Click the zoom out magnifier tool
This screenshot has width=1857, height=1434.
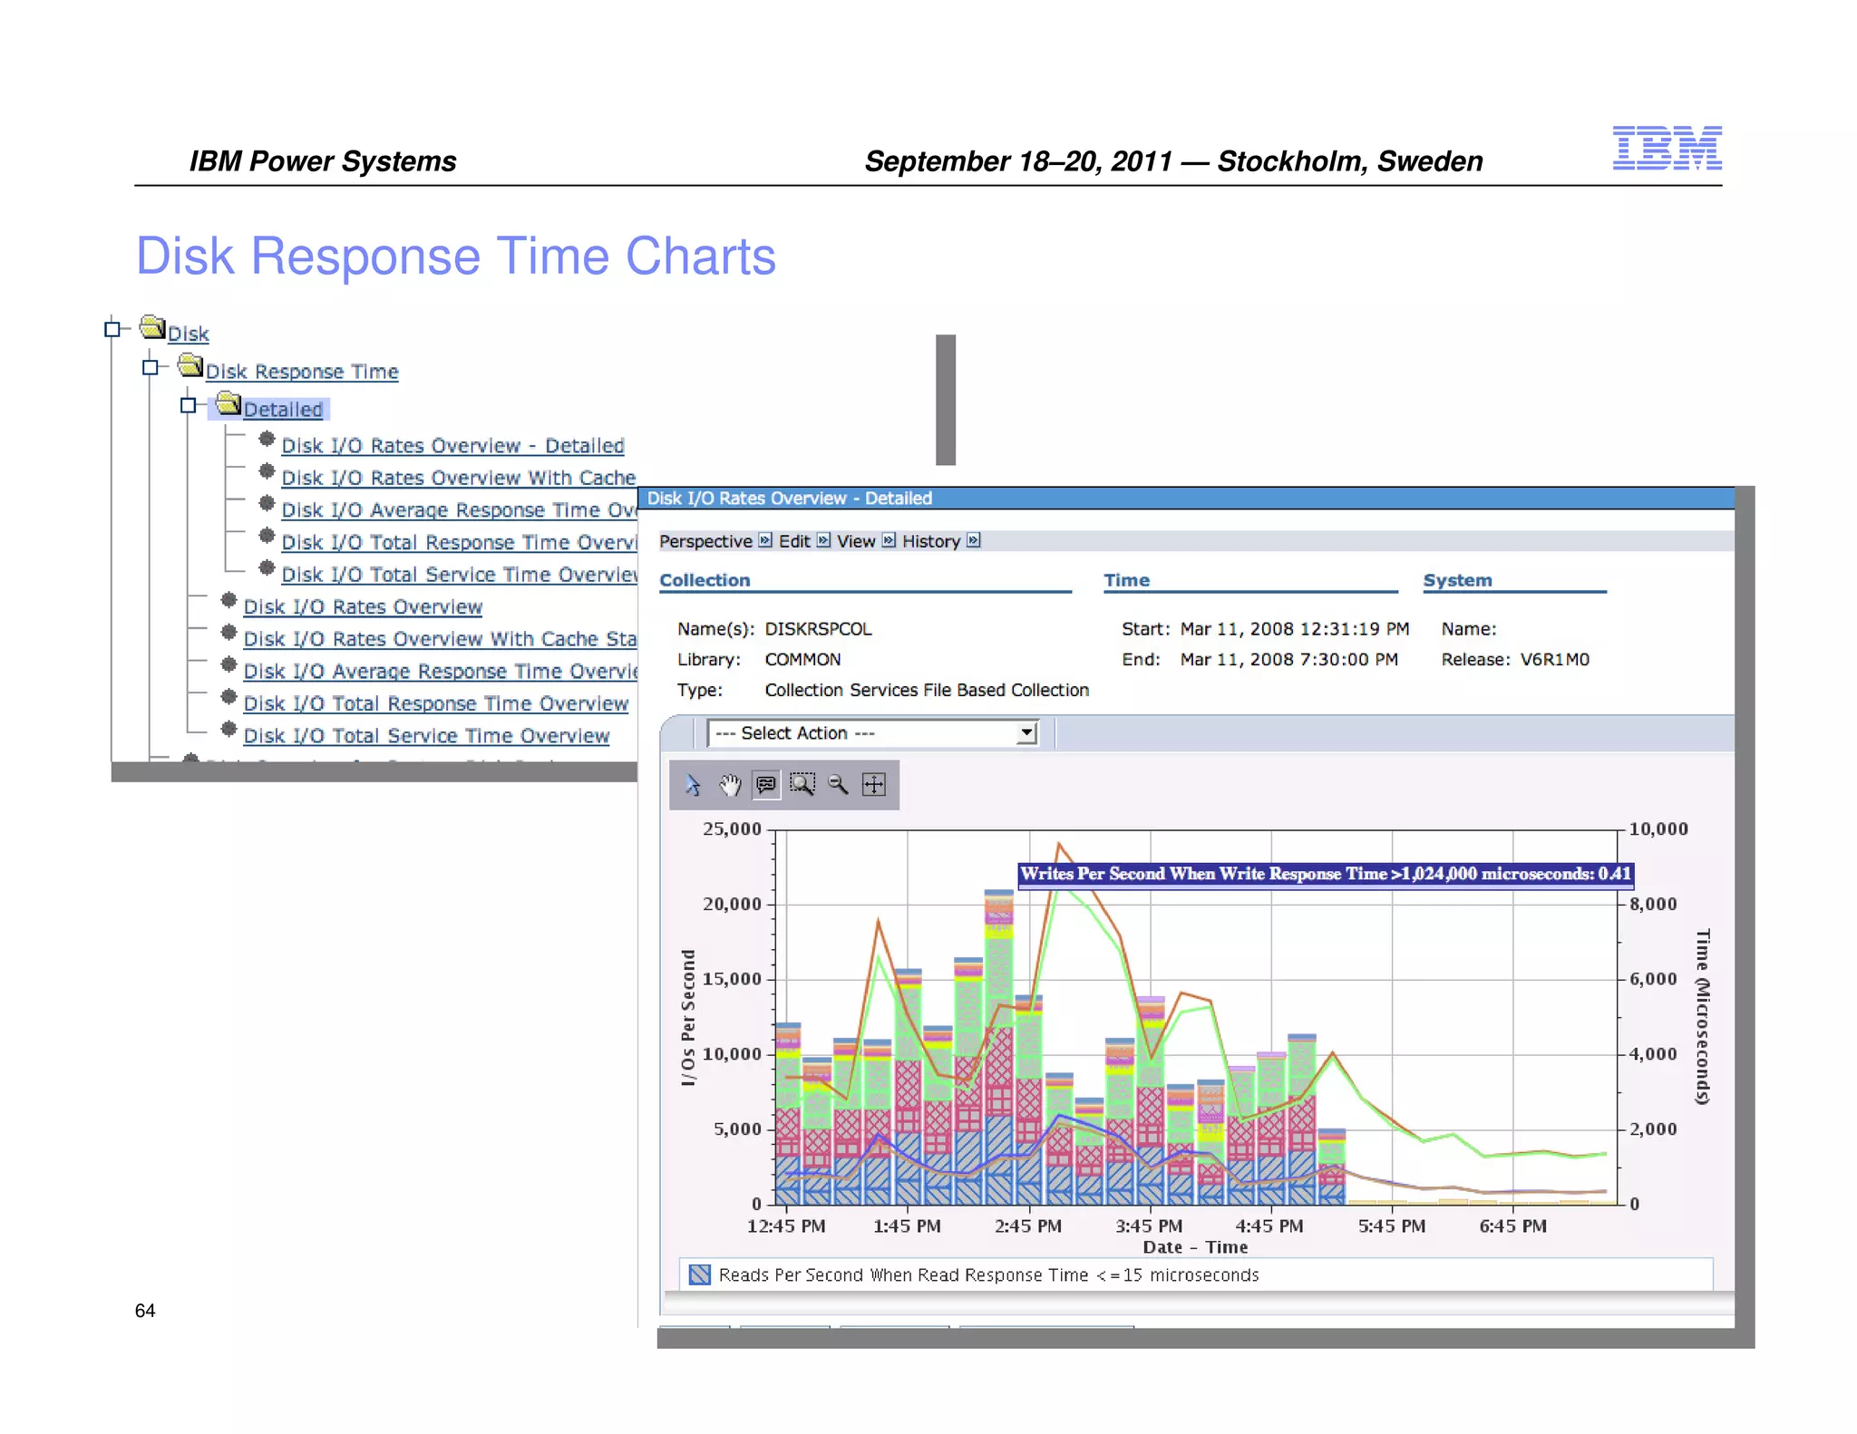(838, 785)
